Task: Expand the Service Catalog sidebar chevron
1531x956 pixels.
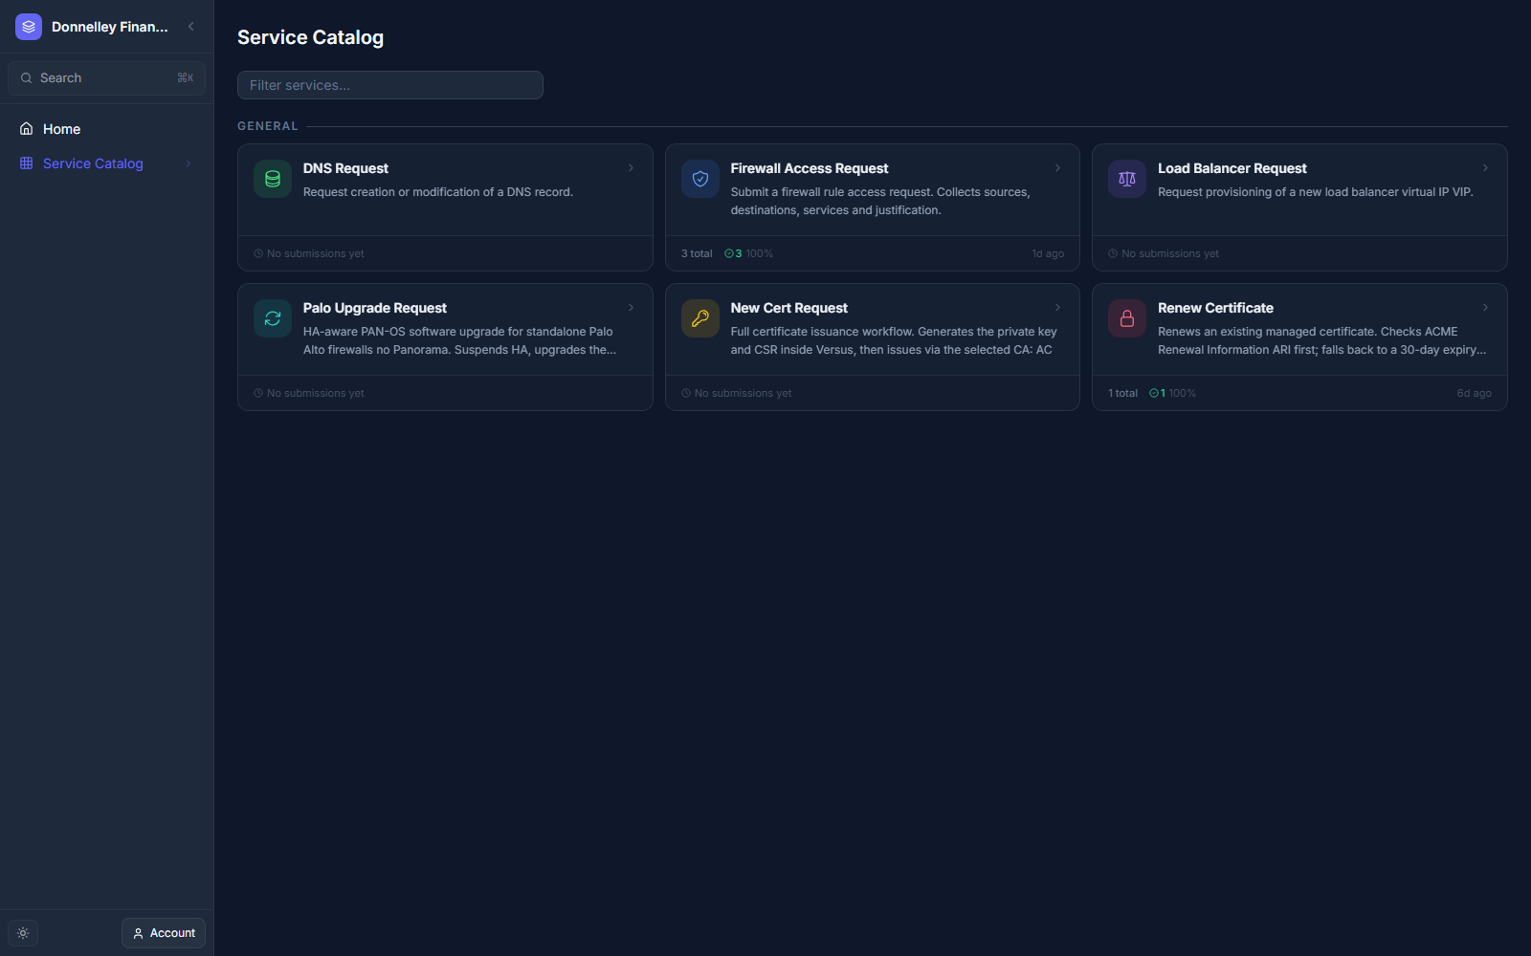Action: 189,163
